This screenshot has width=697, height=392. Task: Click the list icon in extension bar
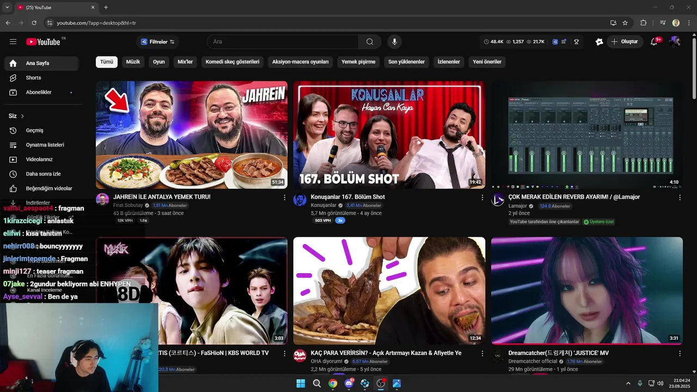[564, 42]
